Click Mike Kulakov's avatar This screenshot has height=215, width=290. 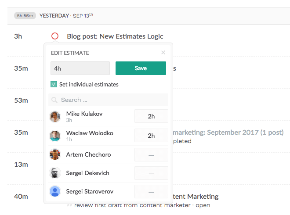click(x=55, y=117)
